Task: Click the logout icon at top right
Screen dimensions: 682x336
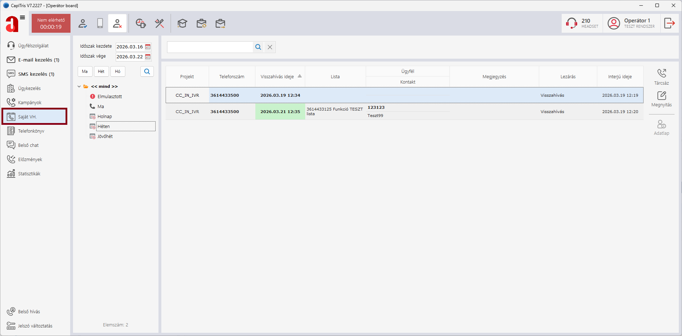Action: click(669, 23)
